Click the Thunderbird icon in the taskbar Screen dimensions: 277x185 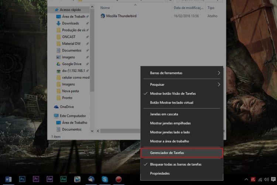click(x=91, y=179)
